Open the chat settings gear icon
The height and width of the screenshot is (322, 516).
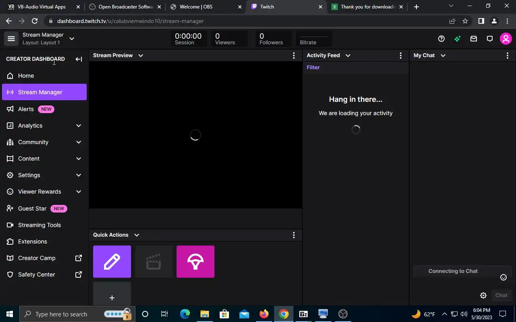pos(483,295)
